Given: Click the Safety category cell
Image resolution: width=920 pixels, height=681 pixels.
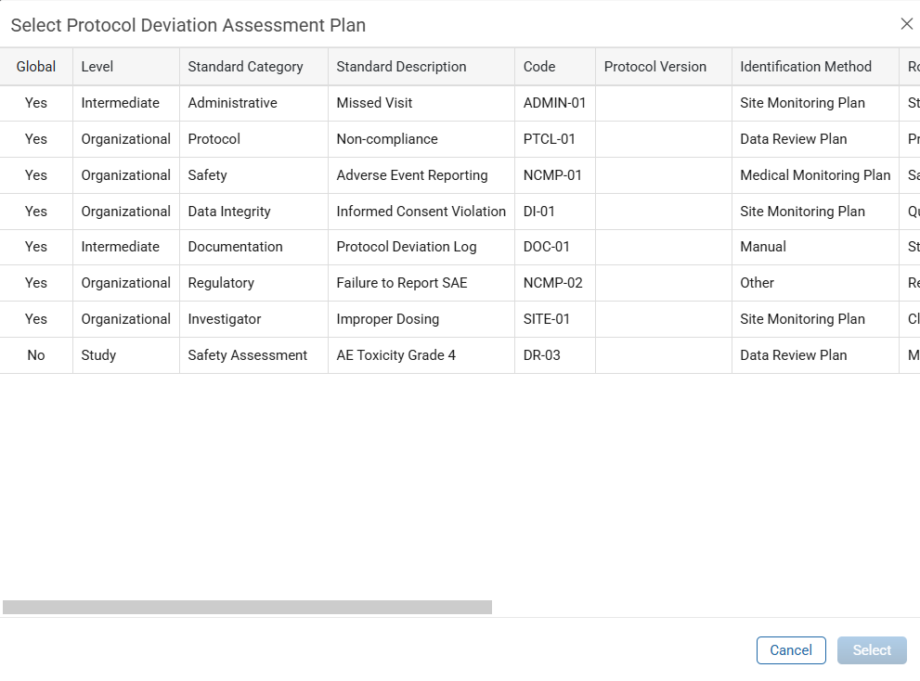Looking at the screenshot, I should pyautogui.click(x=253, y=175).
